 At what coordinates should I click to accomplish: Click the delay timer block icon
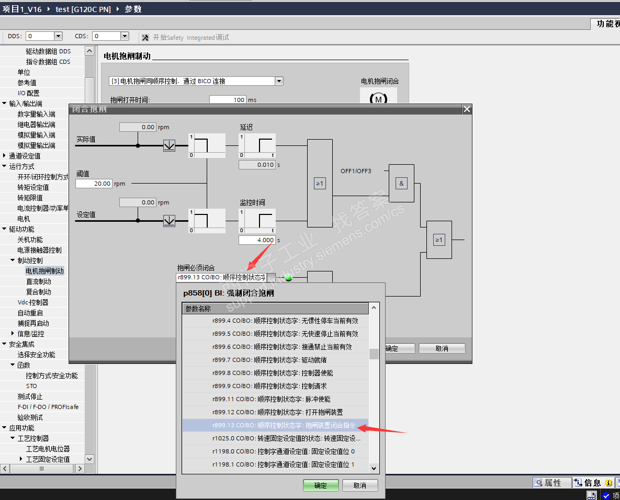(x=257, y=145)
